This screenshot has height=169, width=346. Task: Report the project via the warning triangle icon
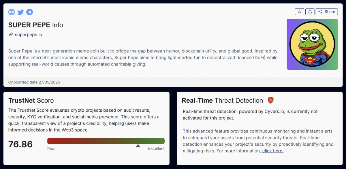pyautogui.click(x=310, y=12)
